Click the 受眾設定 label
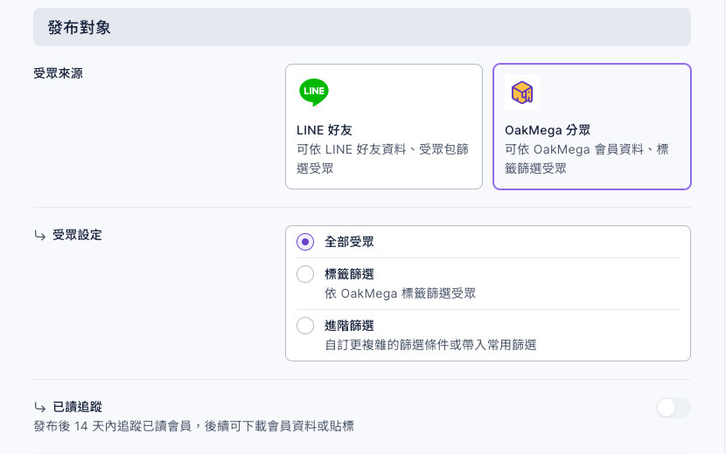Screen dimensions: 726x454 click(x=77, y=235)
